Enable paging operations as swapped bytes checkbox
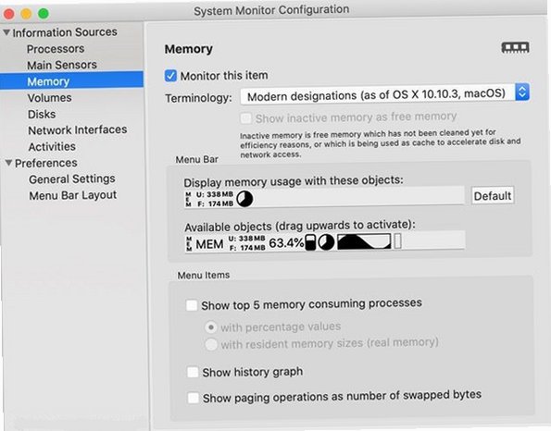551x431 pixels. (194, 398)
